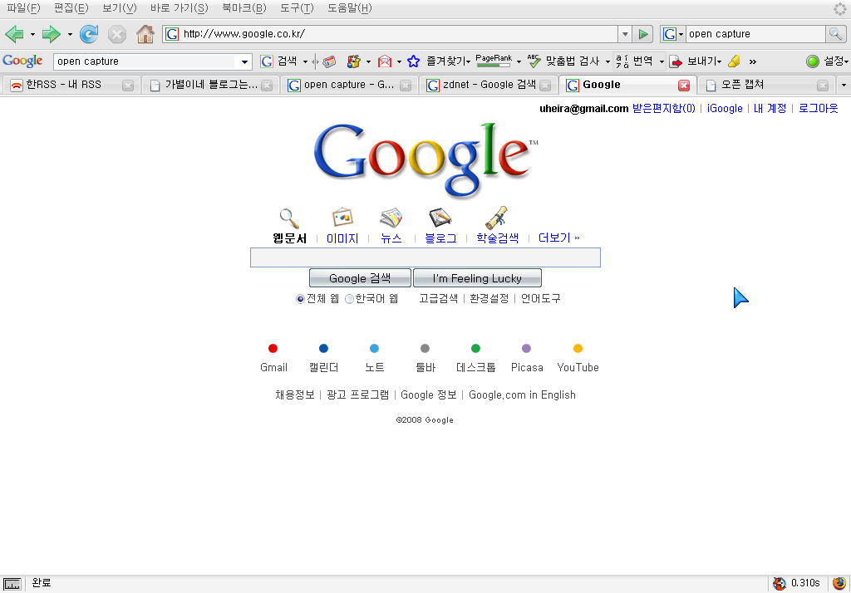Click the grey stop loading icon
Image resolution: width=851 pixels, height=593 pixels.
pos(116,34)
